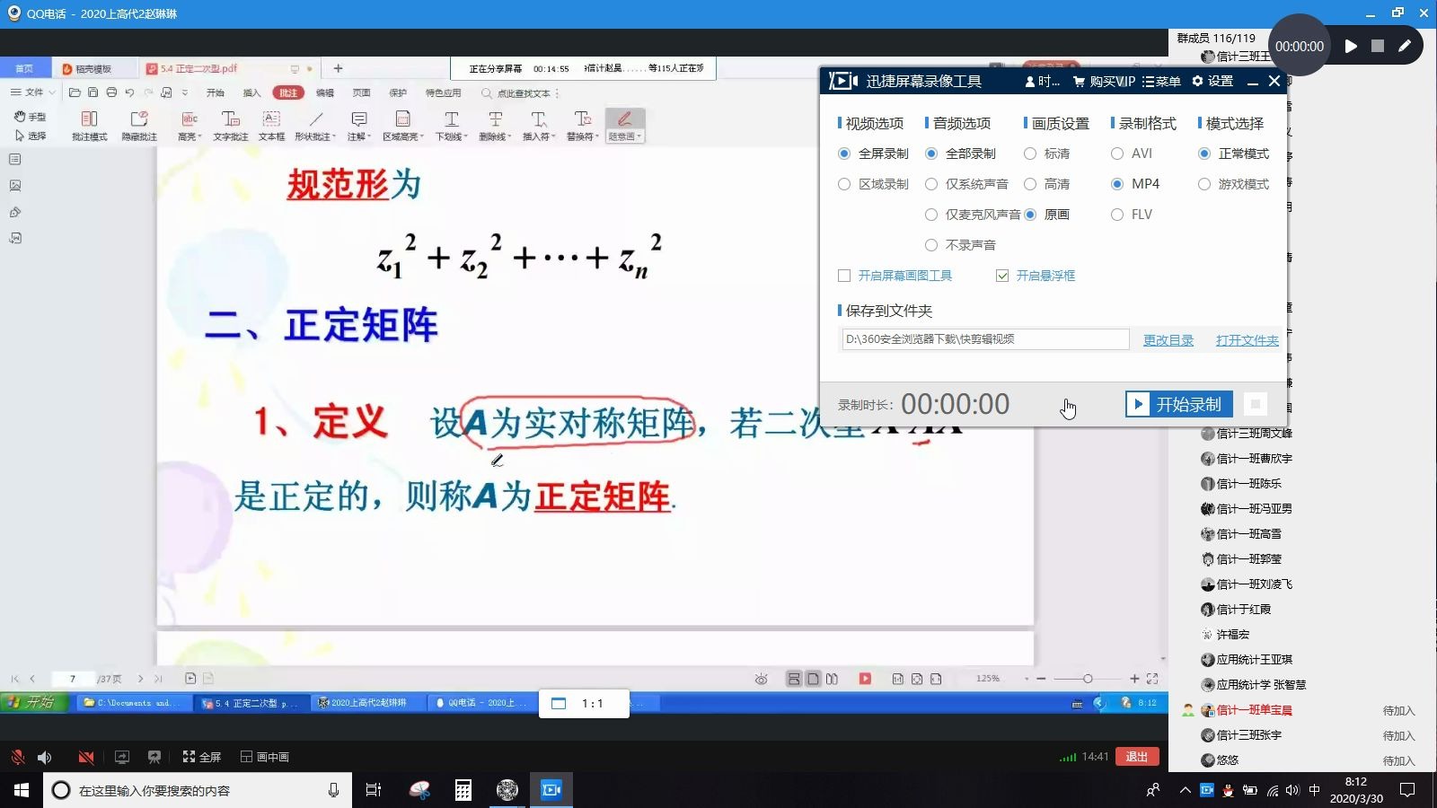Click the floating recorder stop square
The image size is (1437, 808).
1378,46
